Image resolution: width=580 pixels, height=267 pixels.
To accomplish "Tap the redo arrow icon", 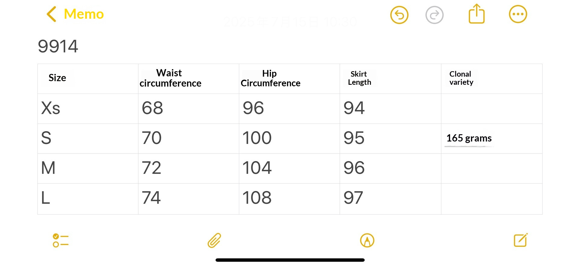I will [x=434, y=15].
